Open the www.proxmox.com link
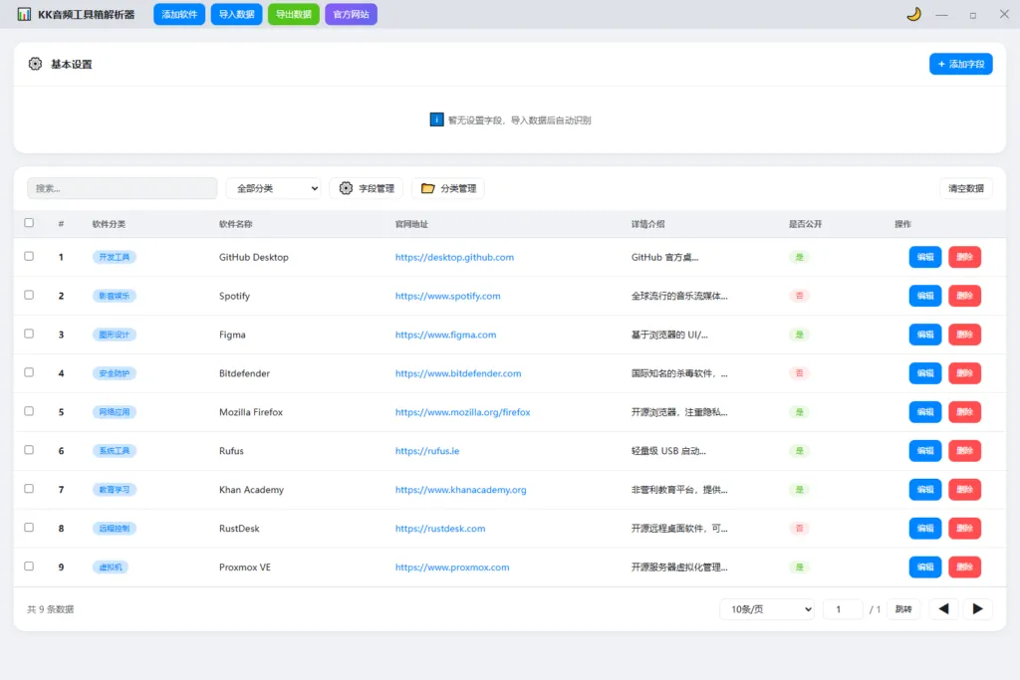The height and width of the screenshot is (680, 1020). (x=452, y=567)
